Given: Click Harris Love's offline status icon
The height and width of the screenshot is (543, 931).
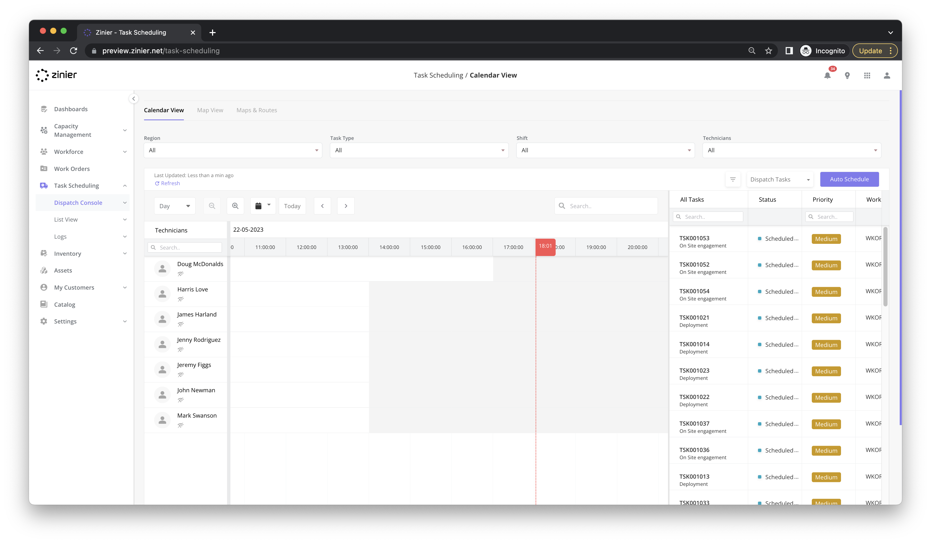Looking at the screenshot, I should [181, 299].
